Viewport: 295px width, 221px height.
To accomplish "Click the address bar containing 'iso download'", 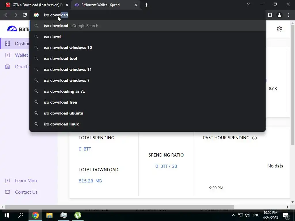I will pyautogui.click(x=147, y=15).
